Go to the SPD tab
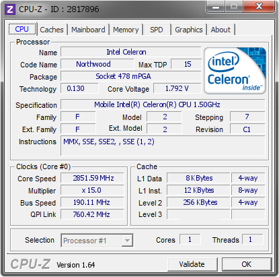Screen dimensions: 279x277 coord(157,30)
